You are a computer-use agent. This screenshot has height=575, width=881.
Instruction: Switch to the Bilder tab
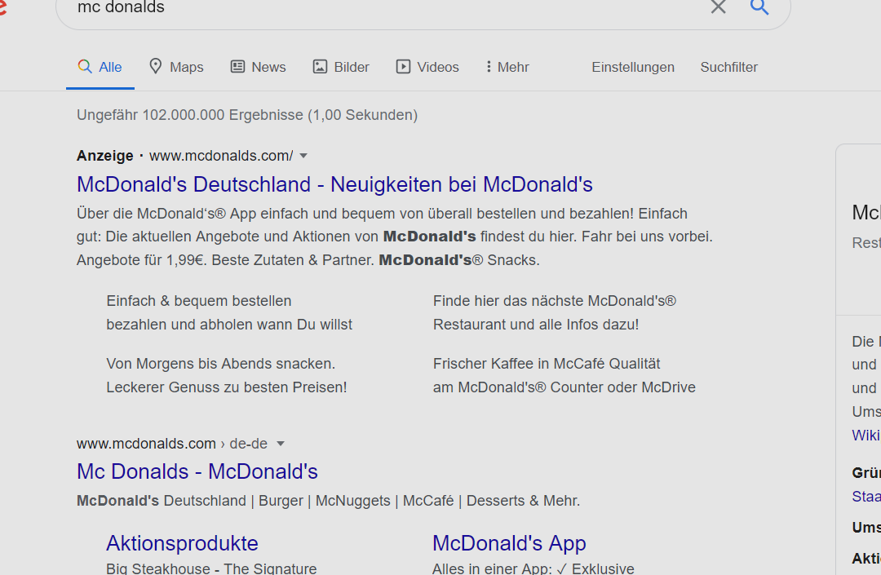coord(341,67)
